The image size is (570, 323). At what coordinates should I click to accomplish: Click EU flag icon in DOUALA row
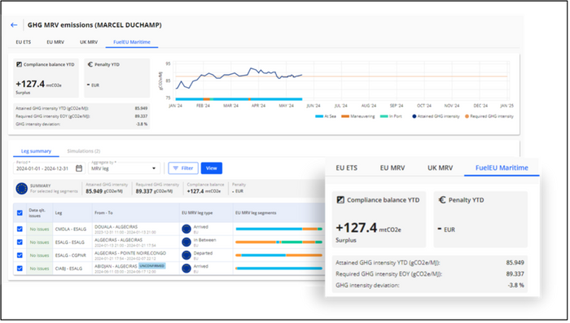coord(186,229)
